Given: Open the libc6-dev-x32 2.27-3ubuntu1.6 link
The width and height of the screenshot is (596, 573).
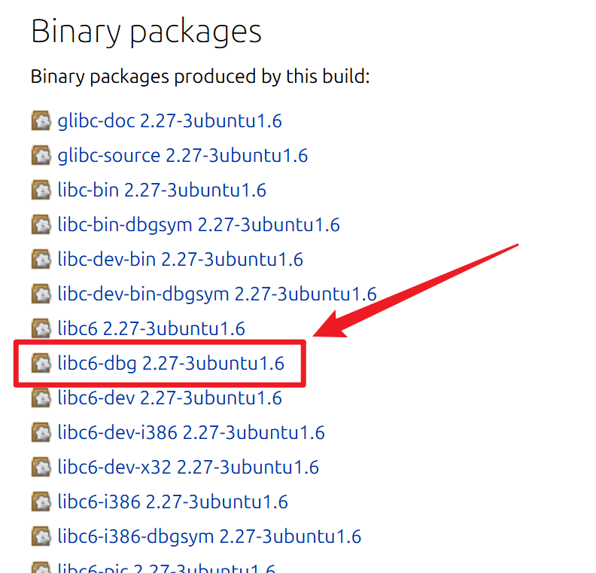Looking at the screenshot, I should click(188, 468).
